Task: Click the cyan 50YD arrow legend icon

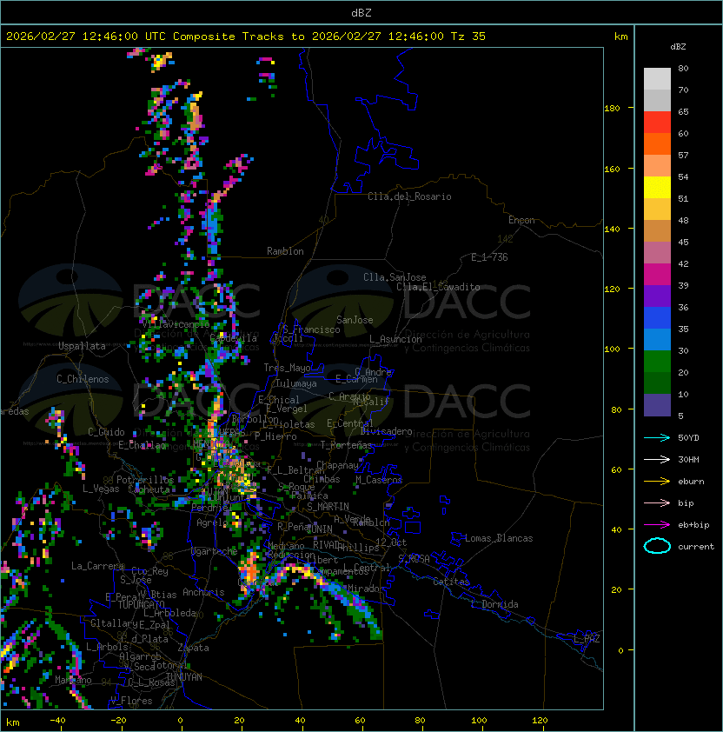Action: coord(657,438)
